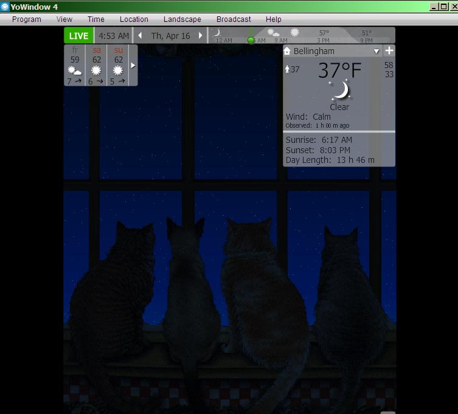Maximize the YoWindow window
Screen dimensions: 458x414
tap(443, 7)
